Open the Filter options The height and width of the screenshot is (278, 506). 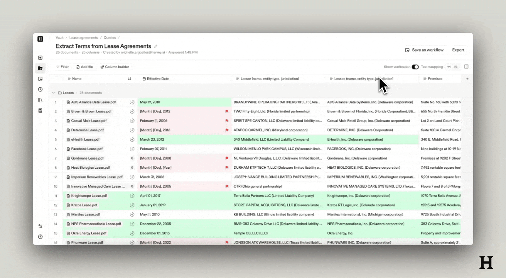62,67
